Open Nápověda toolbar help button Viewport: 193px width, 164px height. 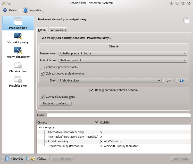[x=32, y=10]
